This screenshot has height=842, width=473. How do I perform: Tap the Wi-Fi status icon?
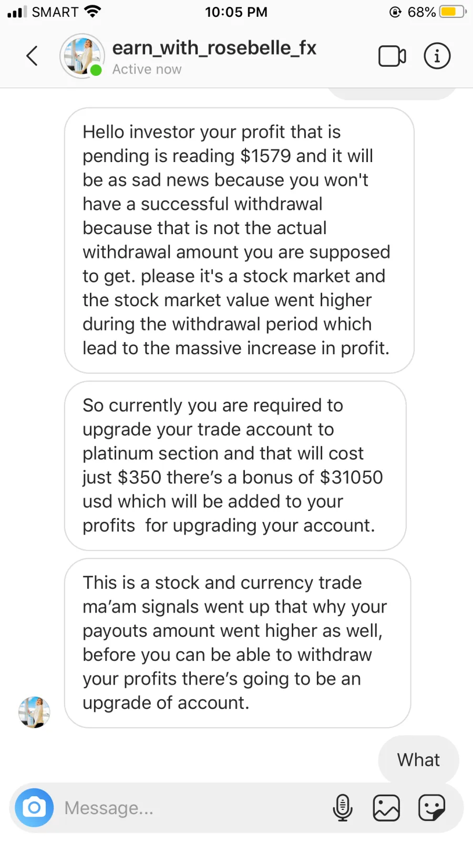pos(92,12)
